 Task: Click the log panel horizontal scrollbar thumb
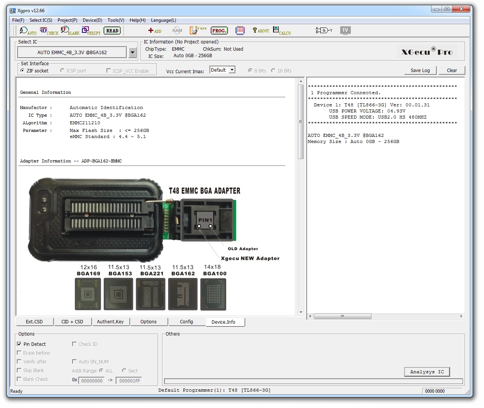(342, 316)
